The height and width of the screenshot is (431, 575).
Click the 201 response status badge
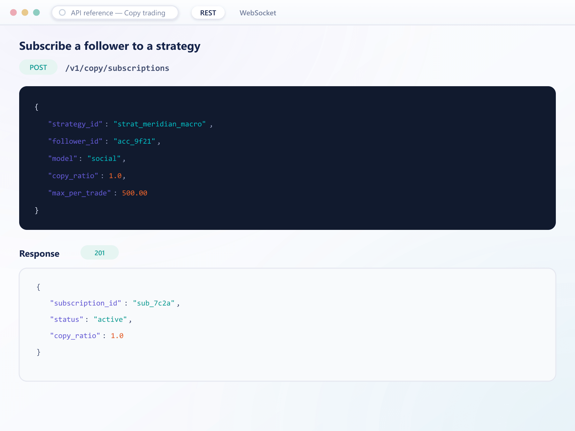[100, 253]
